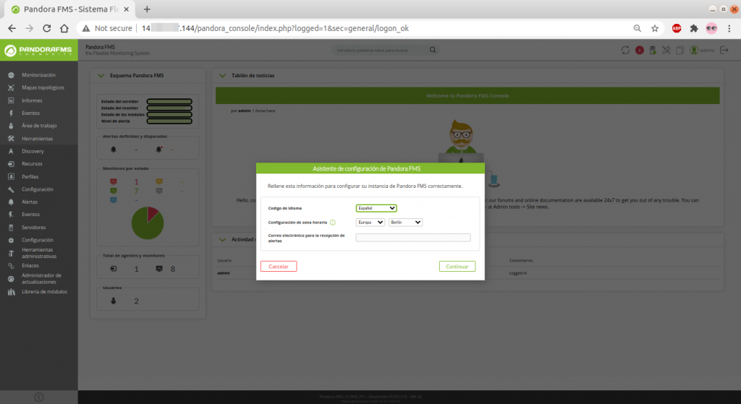Click the AdBlock Plus extension icon

677,28
